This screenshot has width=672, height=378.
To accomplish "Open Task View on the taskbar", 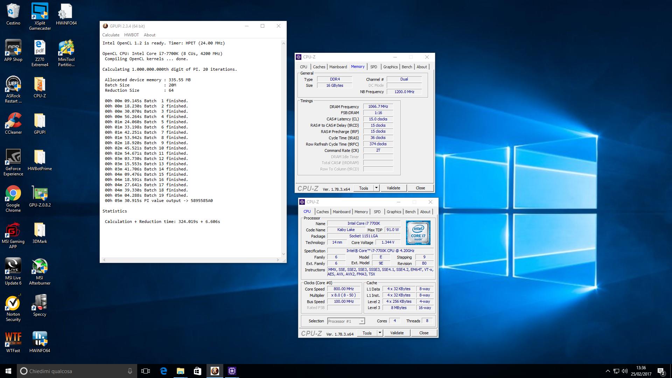I will (x=146, y=371).
